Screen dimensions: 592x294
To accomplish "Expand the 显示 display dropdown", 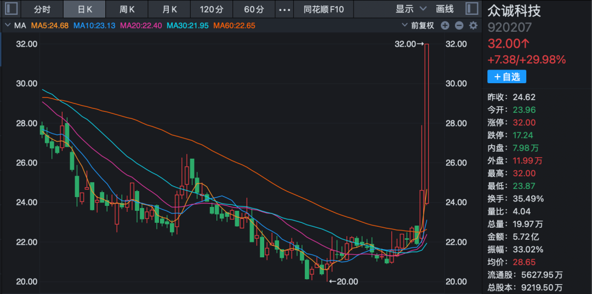I will [x=411, y=9].
